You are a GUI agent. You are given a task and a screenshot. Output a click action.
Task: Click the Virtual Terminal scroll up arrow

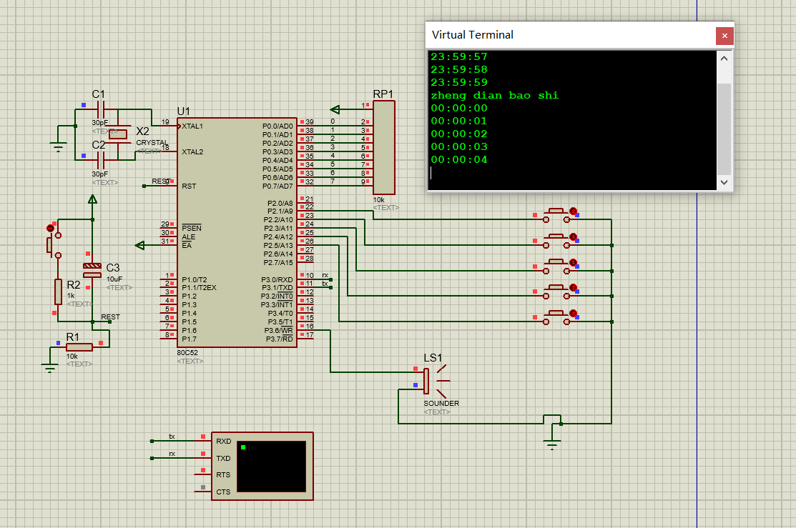click(724, 59)
